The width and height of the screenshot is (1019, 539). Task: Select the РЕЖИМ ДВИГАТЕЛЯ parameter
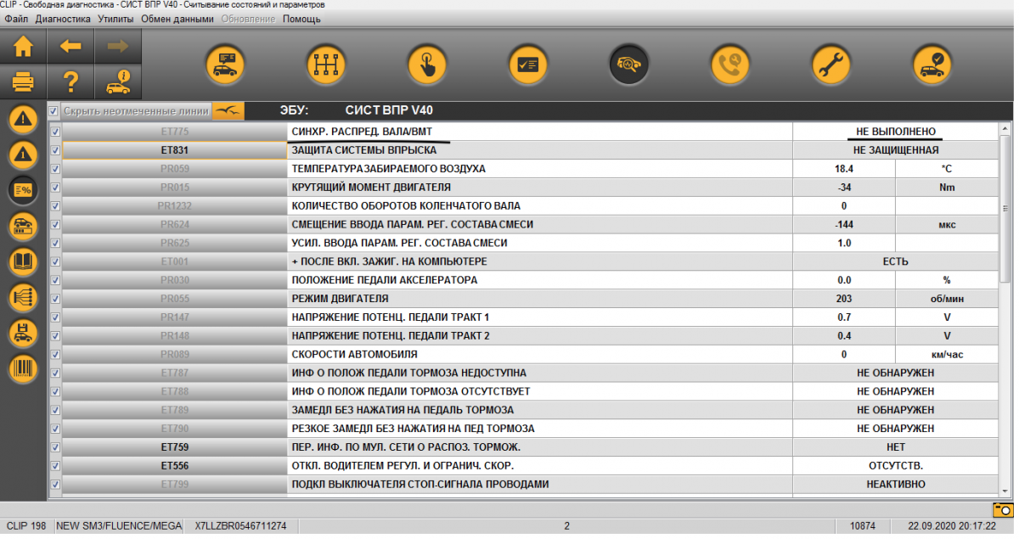340,299
